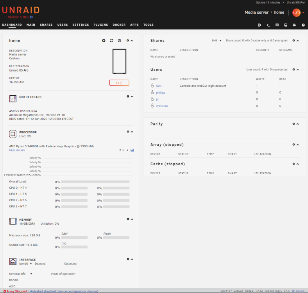Open the 2 m time range dropdown
The width and height of the screenshot is (308, 293).
point(124,150)
